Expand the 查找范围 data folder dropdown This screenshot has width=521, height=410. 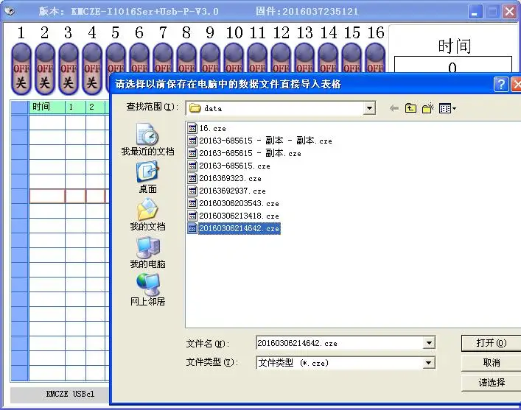(x=368, y=108)
